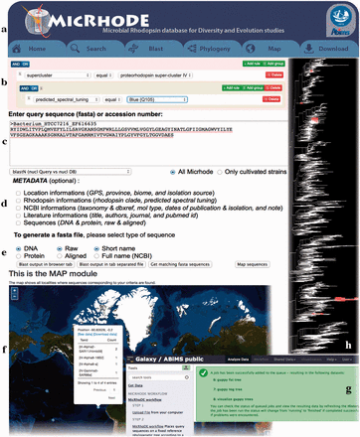
Task: Click Get matching fasta sequences button
Action: click(180, 264)
